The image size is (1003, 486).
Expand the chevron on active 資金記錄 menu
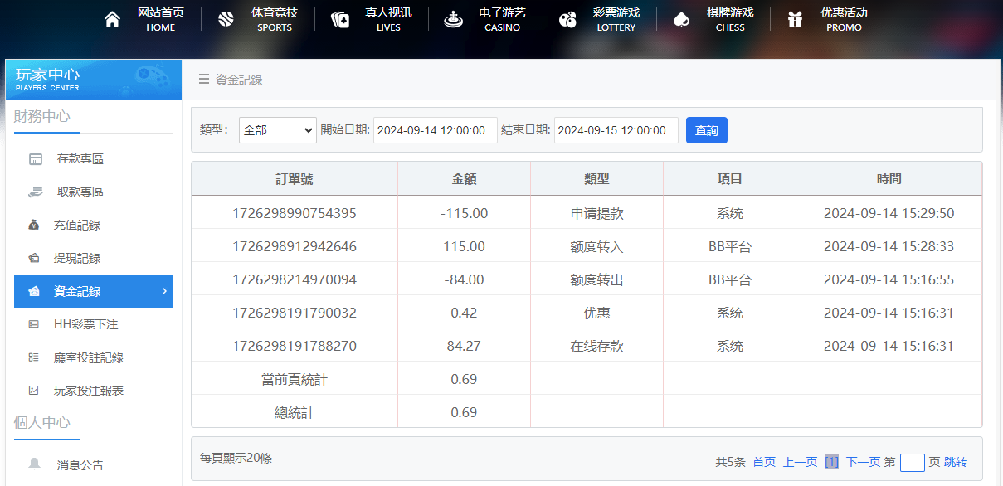coord(164,291)
